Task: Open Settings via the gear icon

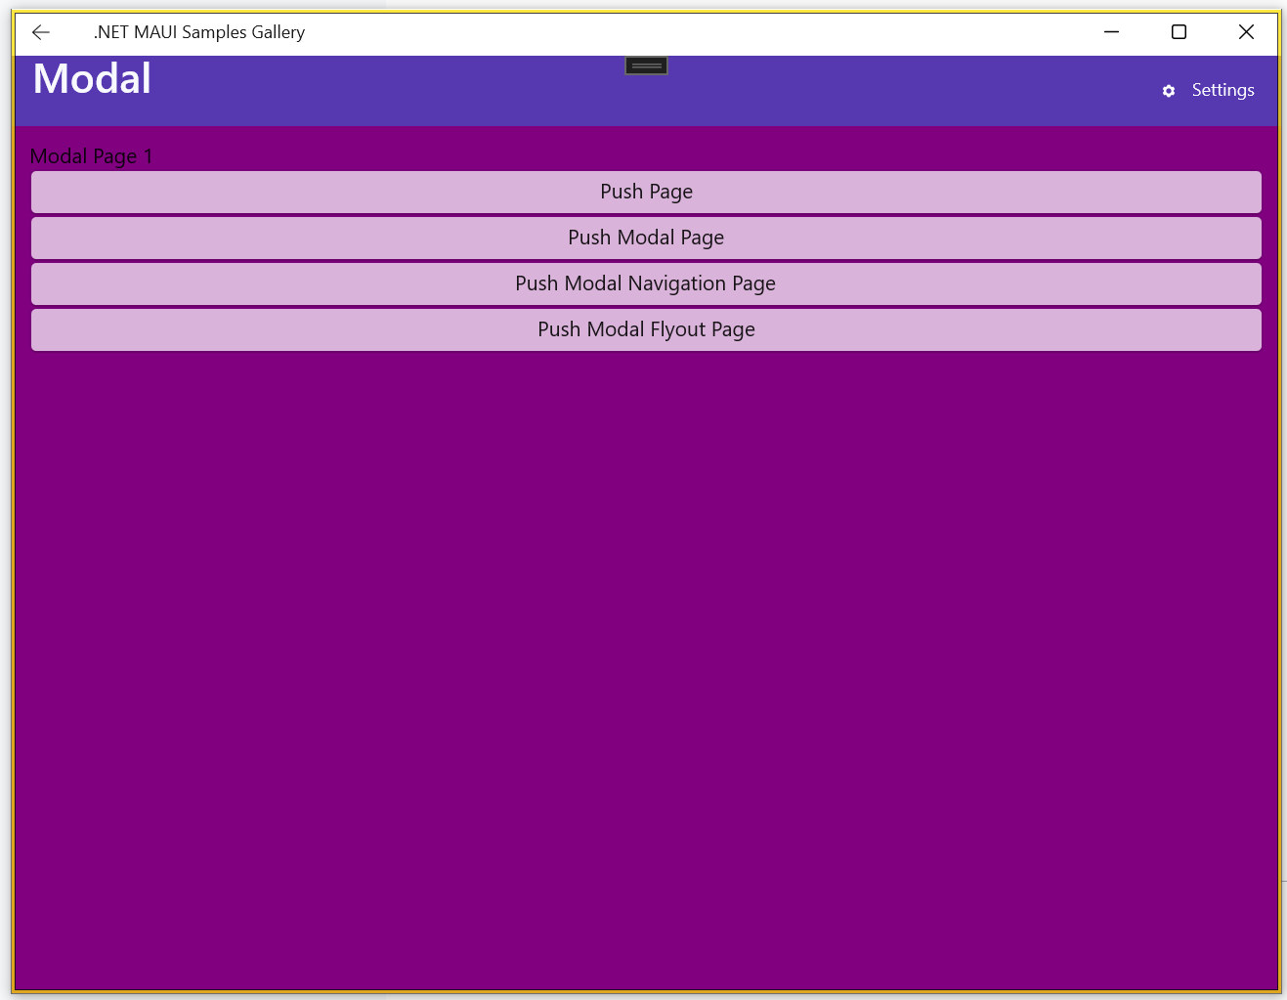Action: tap(1169, 91)
